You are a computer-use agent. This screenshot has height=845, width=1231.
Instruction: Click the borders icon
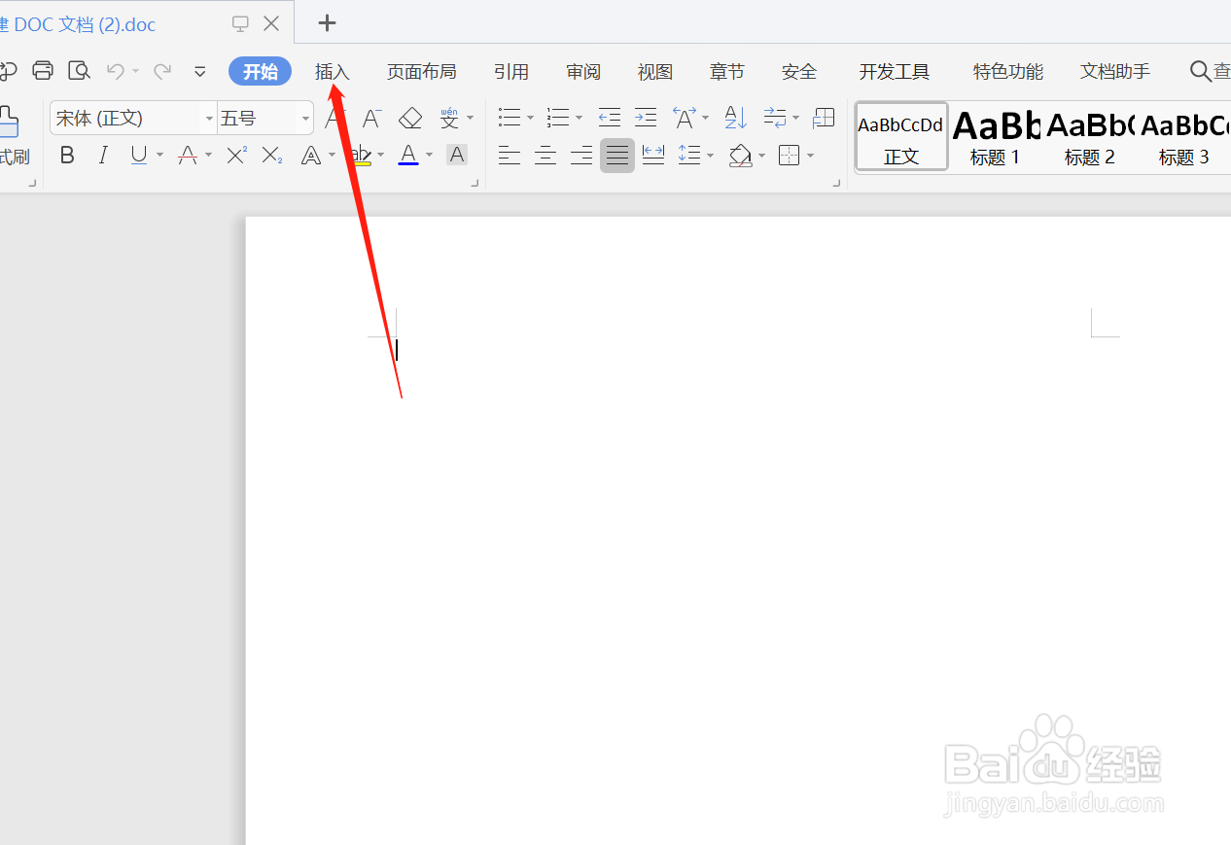[x=790, y=155]
